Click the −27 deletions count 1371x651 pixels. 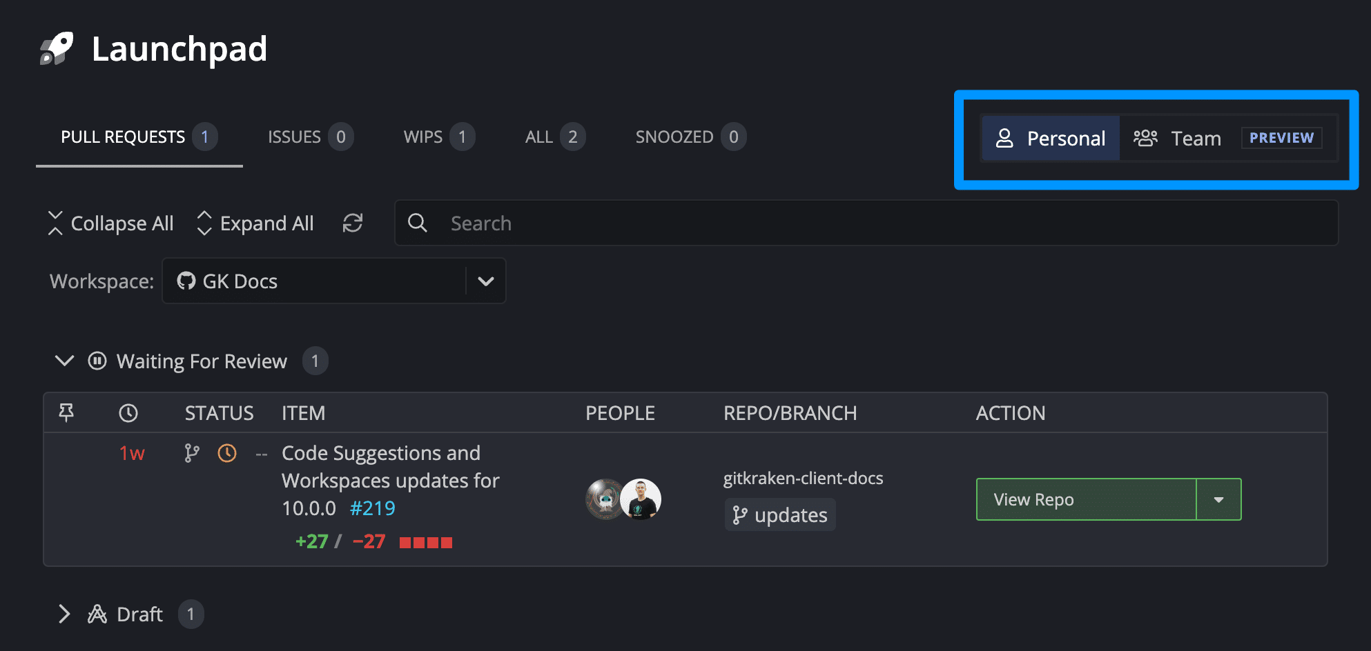point(369,541)
